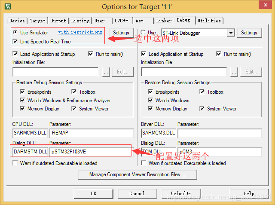
Task: Toggle debugger Memory Display checkbox
Action: (150, 108)
